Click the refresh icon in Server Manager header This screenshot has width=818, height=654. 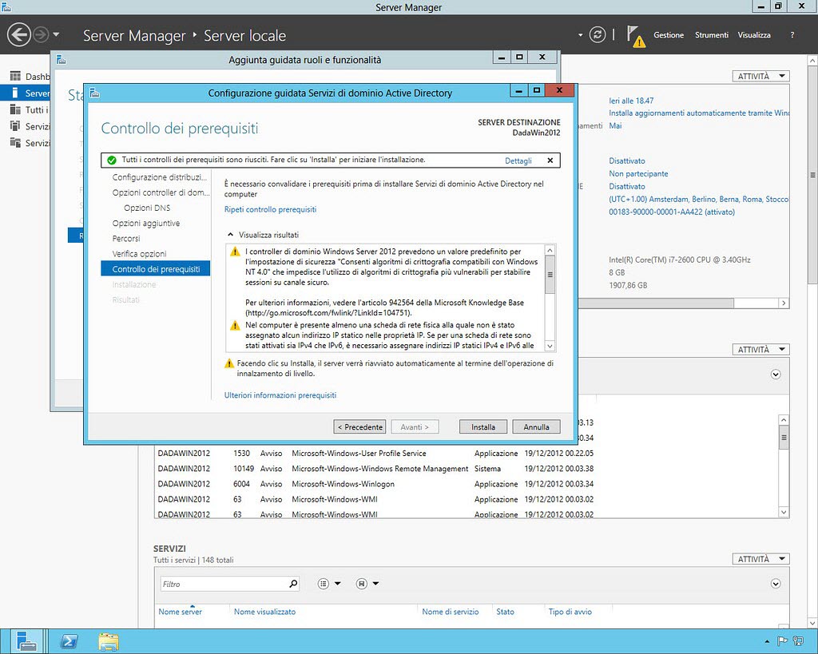tap(598, 35)
